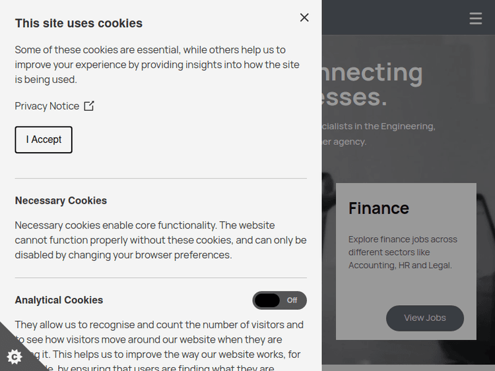Click View Jobs on the Finance card

(425, 318)
